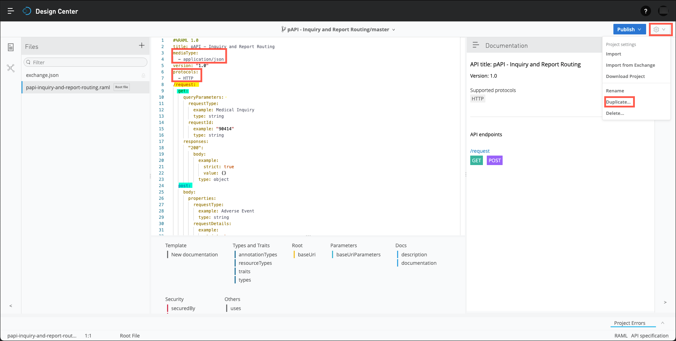Open the dependencies graph sidebar icon
Viewport: 676px width, 341px height.
[11, 68]
